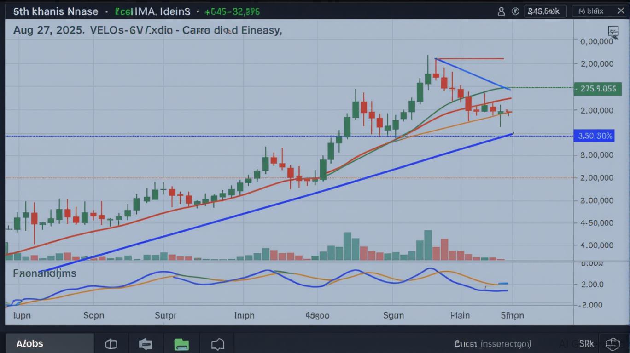Click the hexagon icon at bottom right corner
Image resolution: width=630 pixels, height=353 pixels.
(612, 344)
